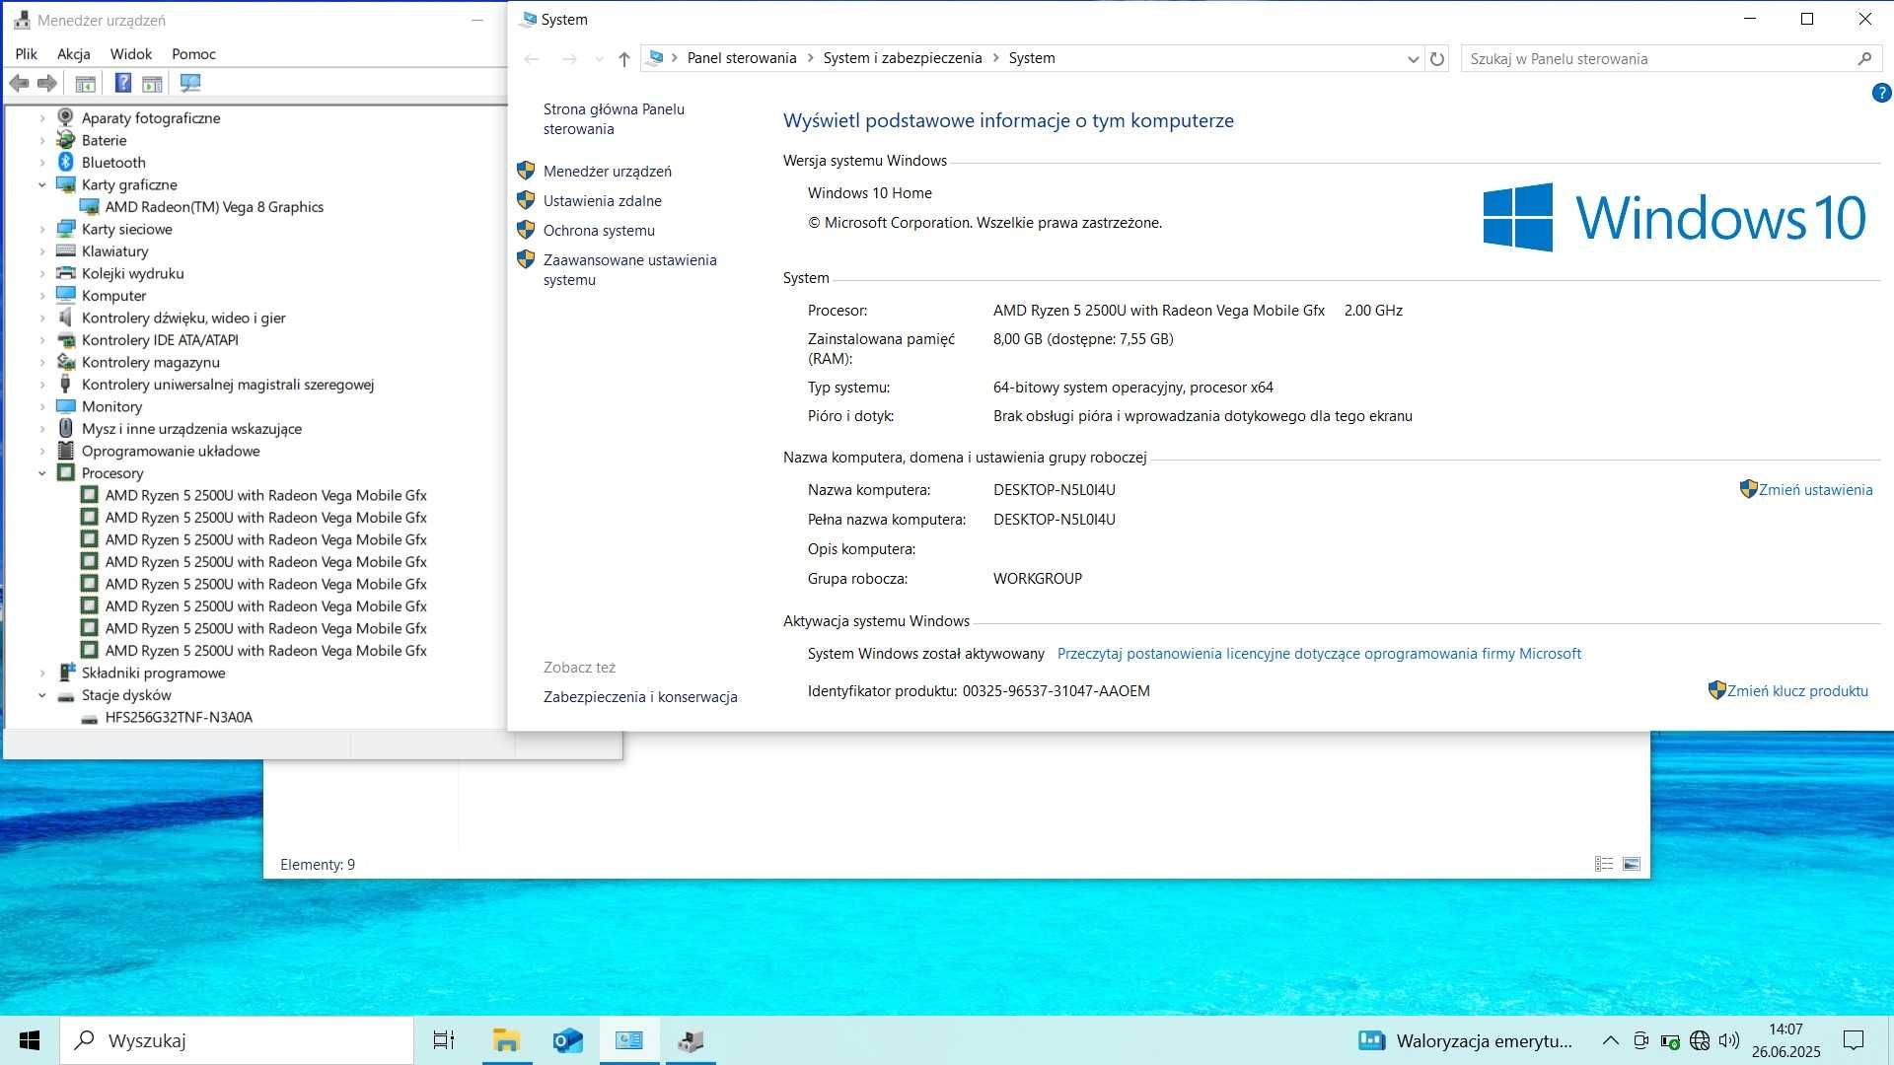Click the Control Panel System taskbar button

(629, 1040)
